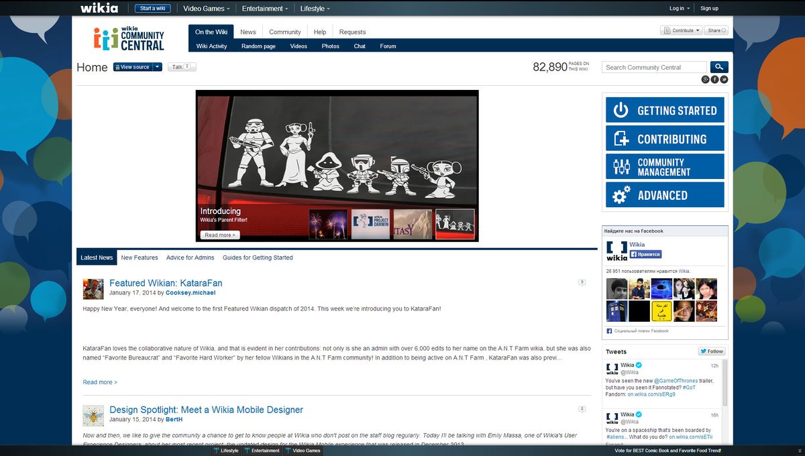This screenshot has width=805, height=456.
Task: Open Chat in the subnav
Action: [x=360, y=46]
